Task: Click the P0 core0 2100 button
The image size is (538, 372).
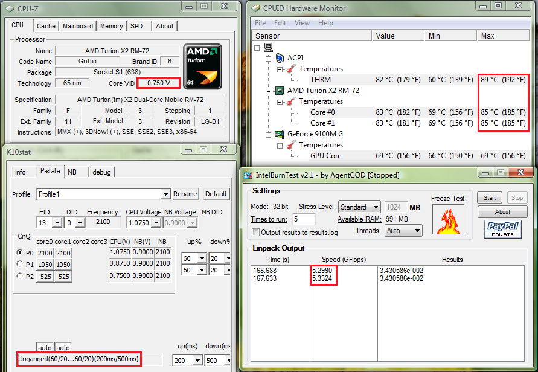Action: point(45,253)
